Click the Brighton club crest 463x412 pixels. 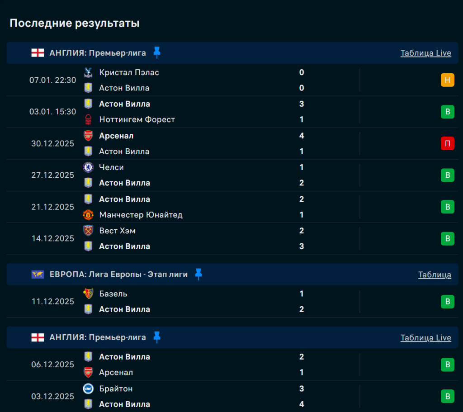[88, 388]
